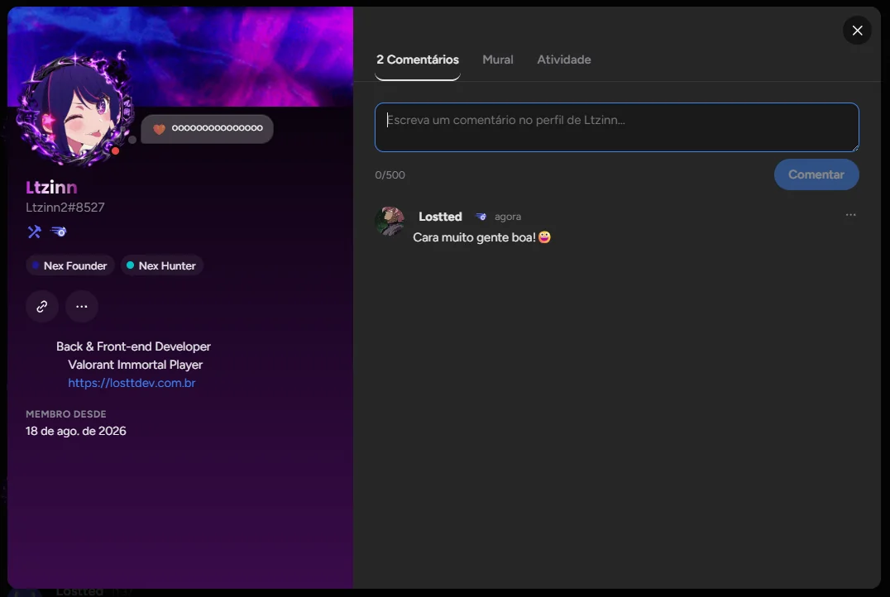Viewport: 890px width, 597px height.
Task: Select the 2 Comentários tab
Action: (x=418, y=60)
